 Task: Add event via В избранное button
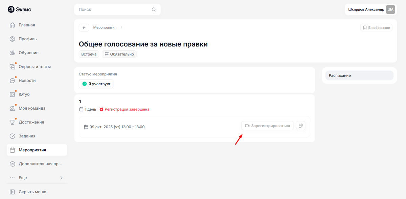(x=376, y=28)
